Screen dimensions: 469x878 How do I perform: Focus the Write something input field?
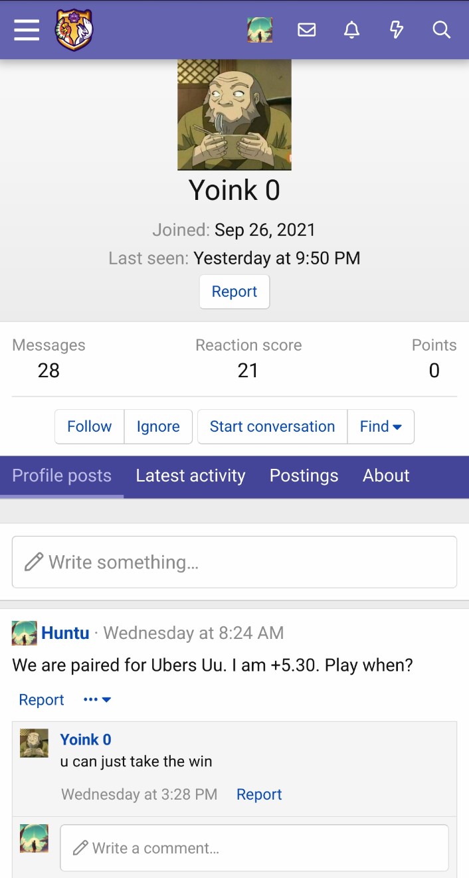click(234, 562)
